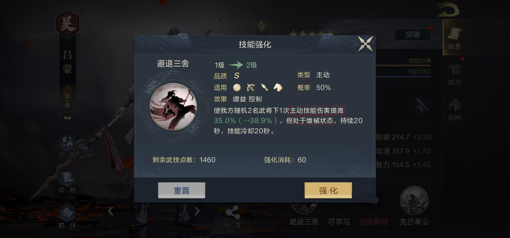Click the dragon back icon
Screen dimensions: 510x238
[x=448, y=9]
